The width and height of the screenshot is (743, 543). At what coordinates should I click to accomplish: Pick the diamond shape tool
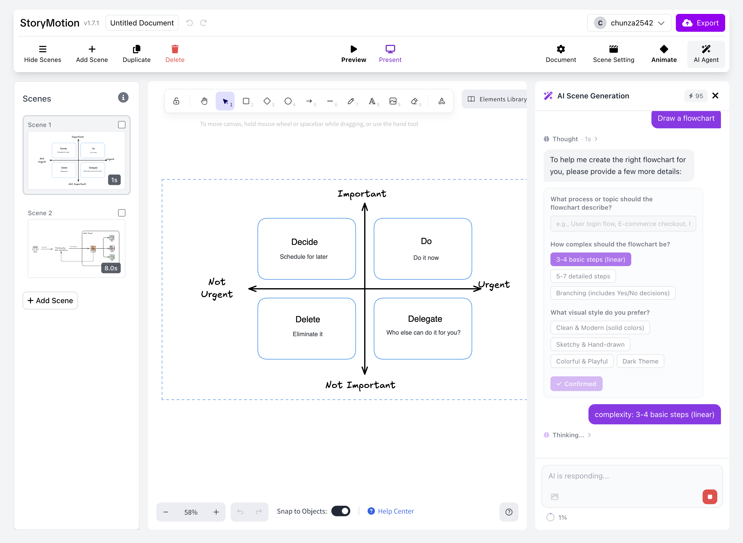click(x=267, y=101)
